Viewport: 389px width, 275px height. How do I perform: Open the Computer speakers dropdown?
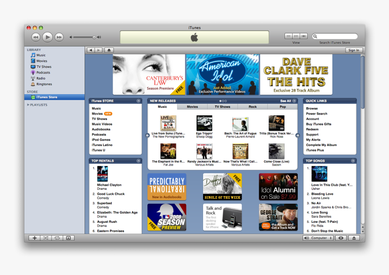click(318, 238)
